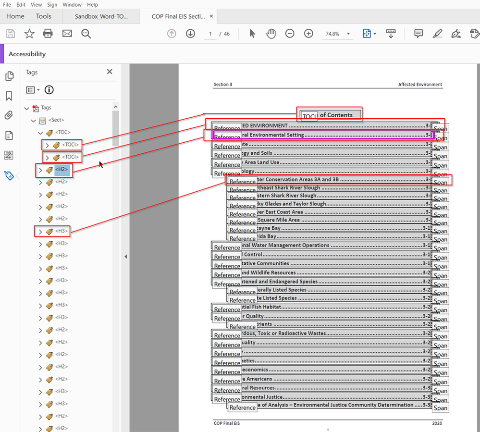Open the Tags panel options menu
The height and width of the screenshot is (432, 480).
click(33, 90)
